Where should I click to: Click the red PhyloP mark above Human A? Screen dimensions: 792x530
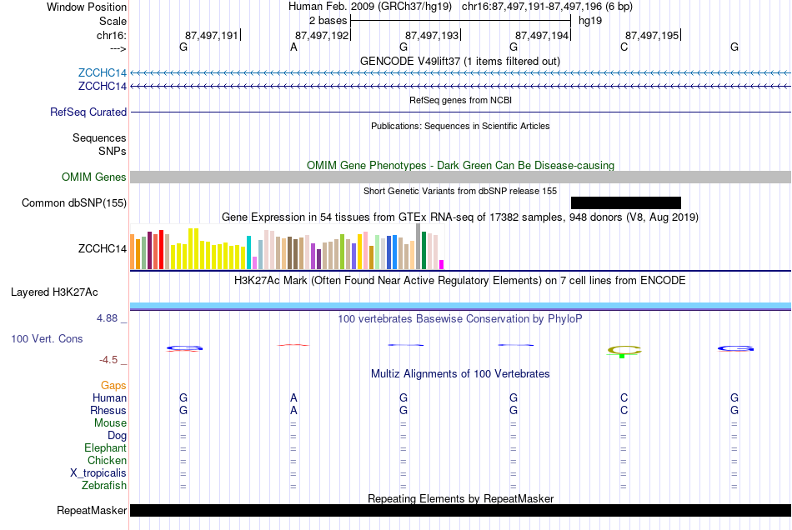click(293, 345)
